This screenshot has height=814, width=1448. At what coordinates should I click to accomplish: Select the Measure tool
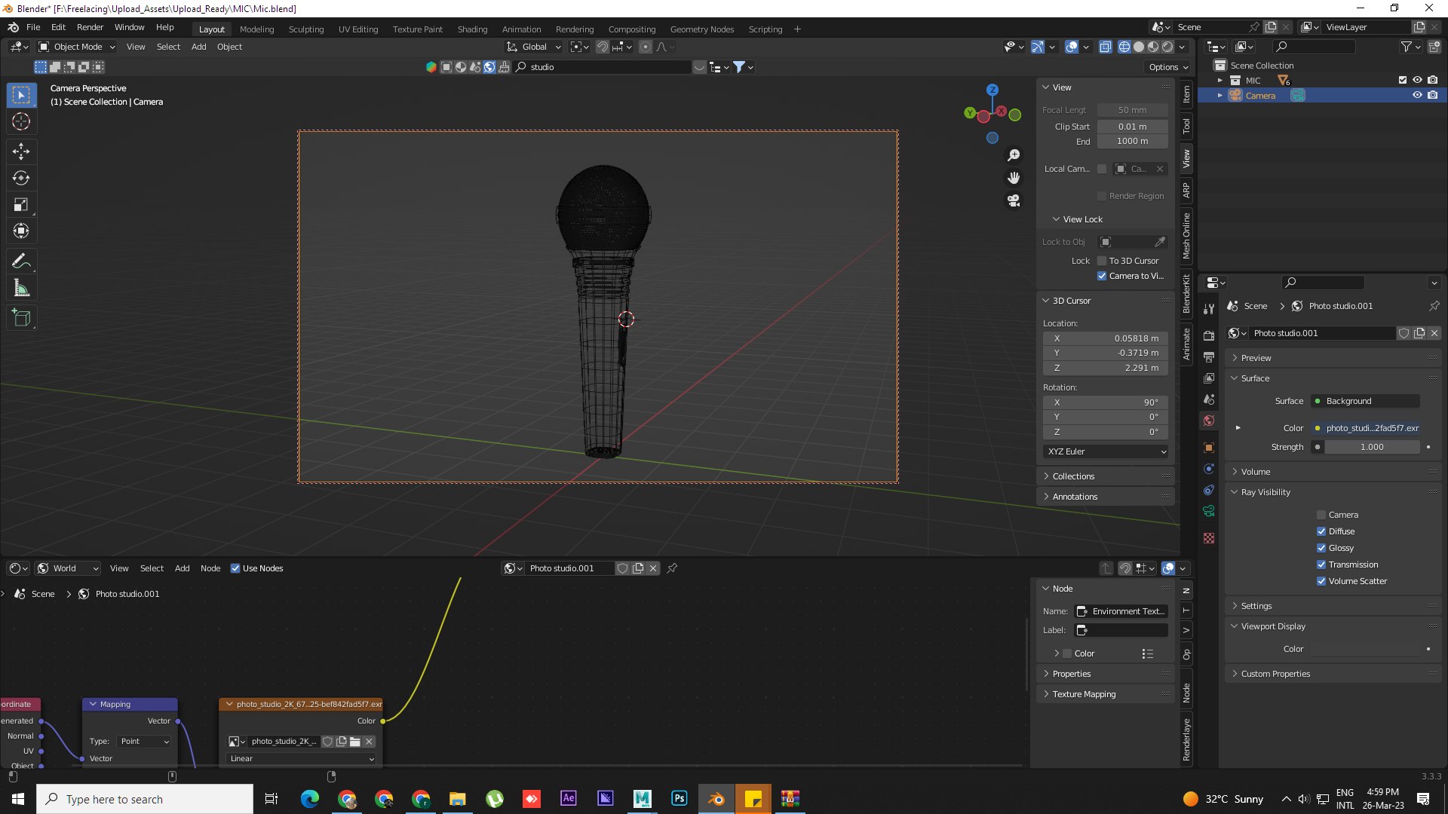(x=21, y=288)
